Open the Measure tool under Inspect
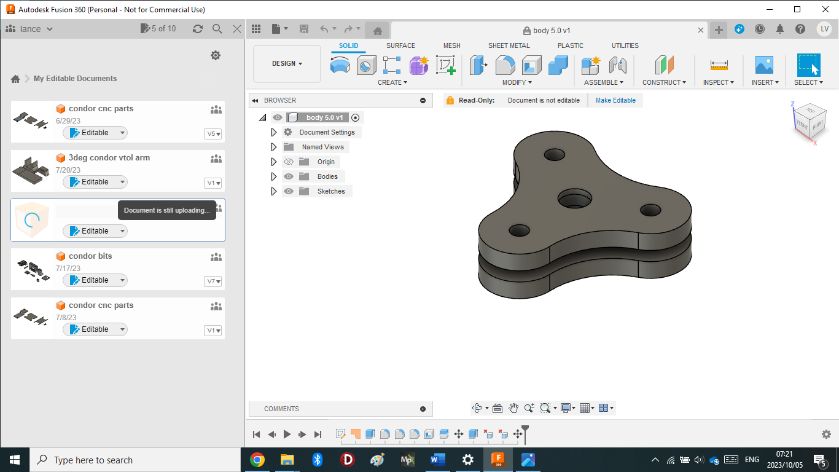 (719, 65)
